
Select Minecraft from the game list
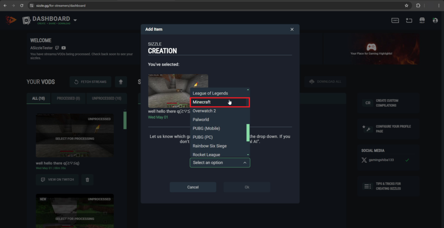(220, 102)
